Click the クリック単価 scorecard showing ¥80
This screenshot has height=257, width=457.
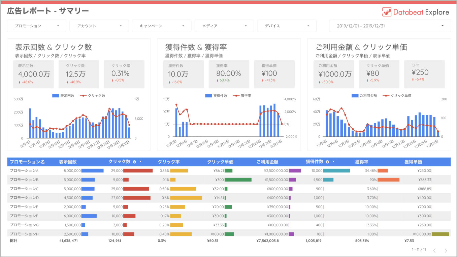point(379,74)
